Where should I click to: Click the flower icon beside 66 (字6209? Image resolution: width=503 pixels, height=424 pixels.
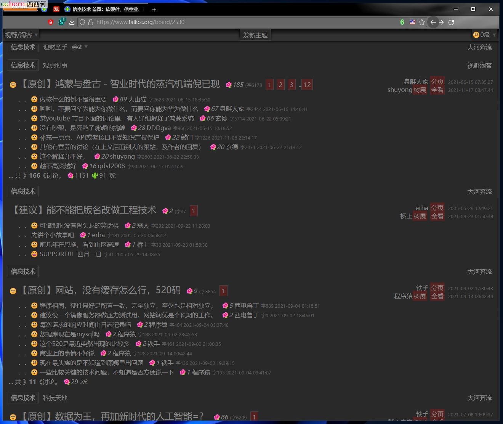point(217,417)
